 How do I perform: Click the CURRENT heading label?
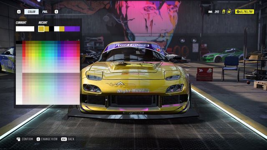[x=21, y=22]
